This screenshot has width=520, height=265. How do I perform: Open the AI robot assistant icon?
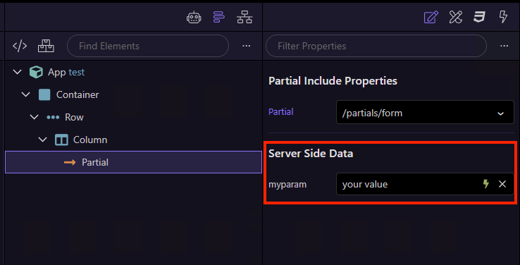point(194,17)
